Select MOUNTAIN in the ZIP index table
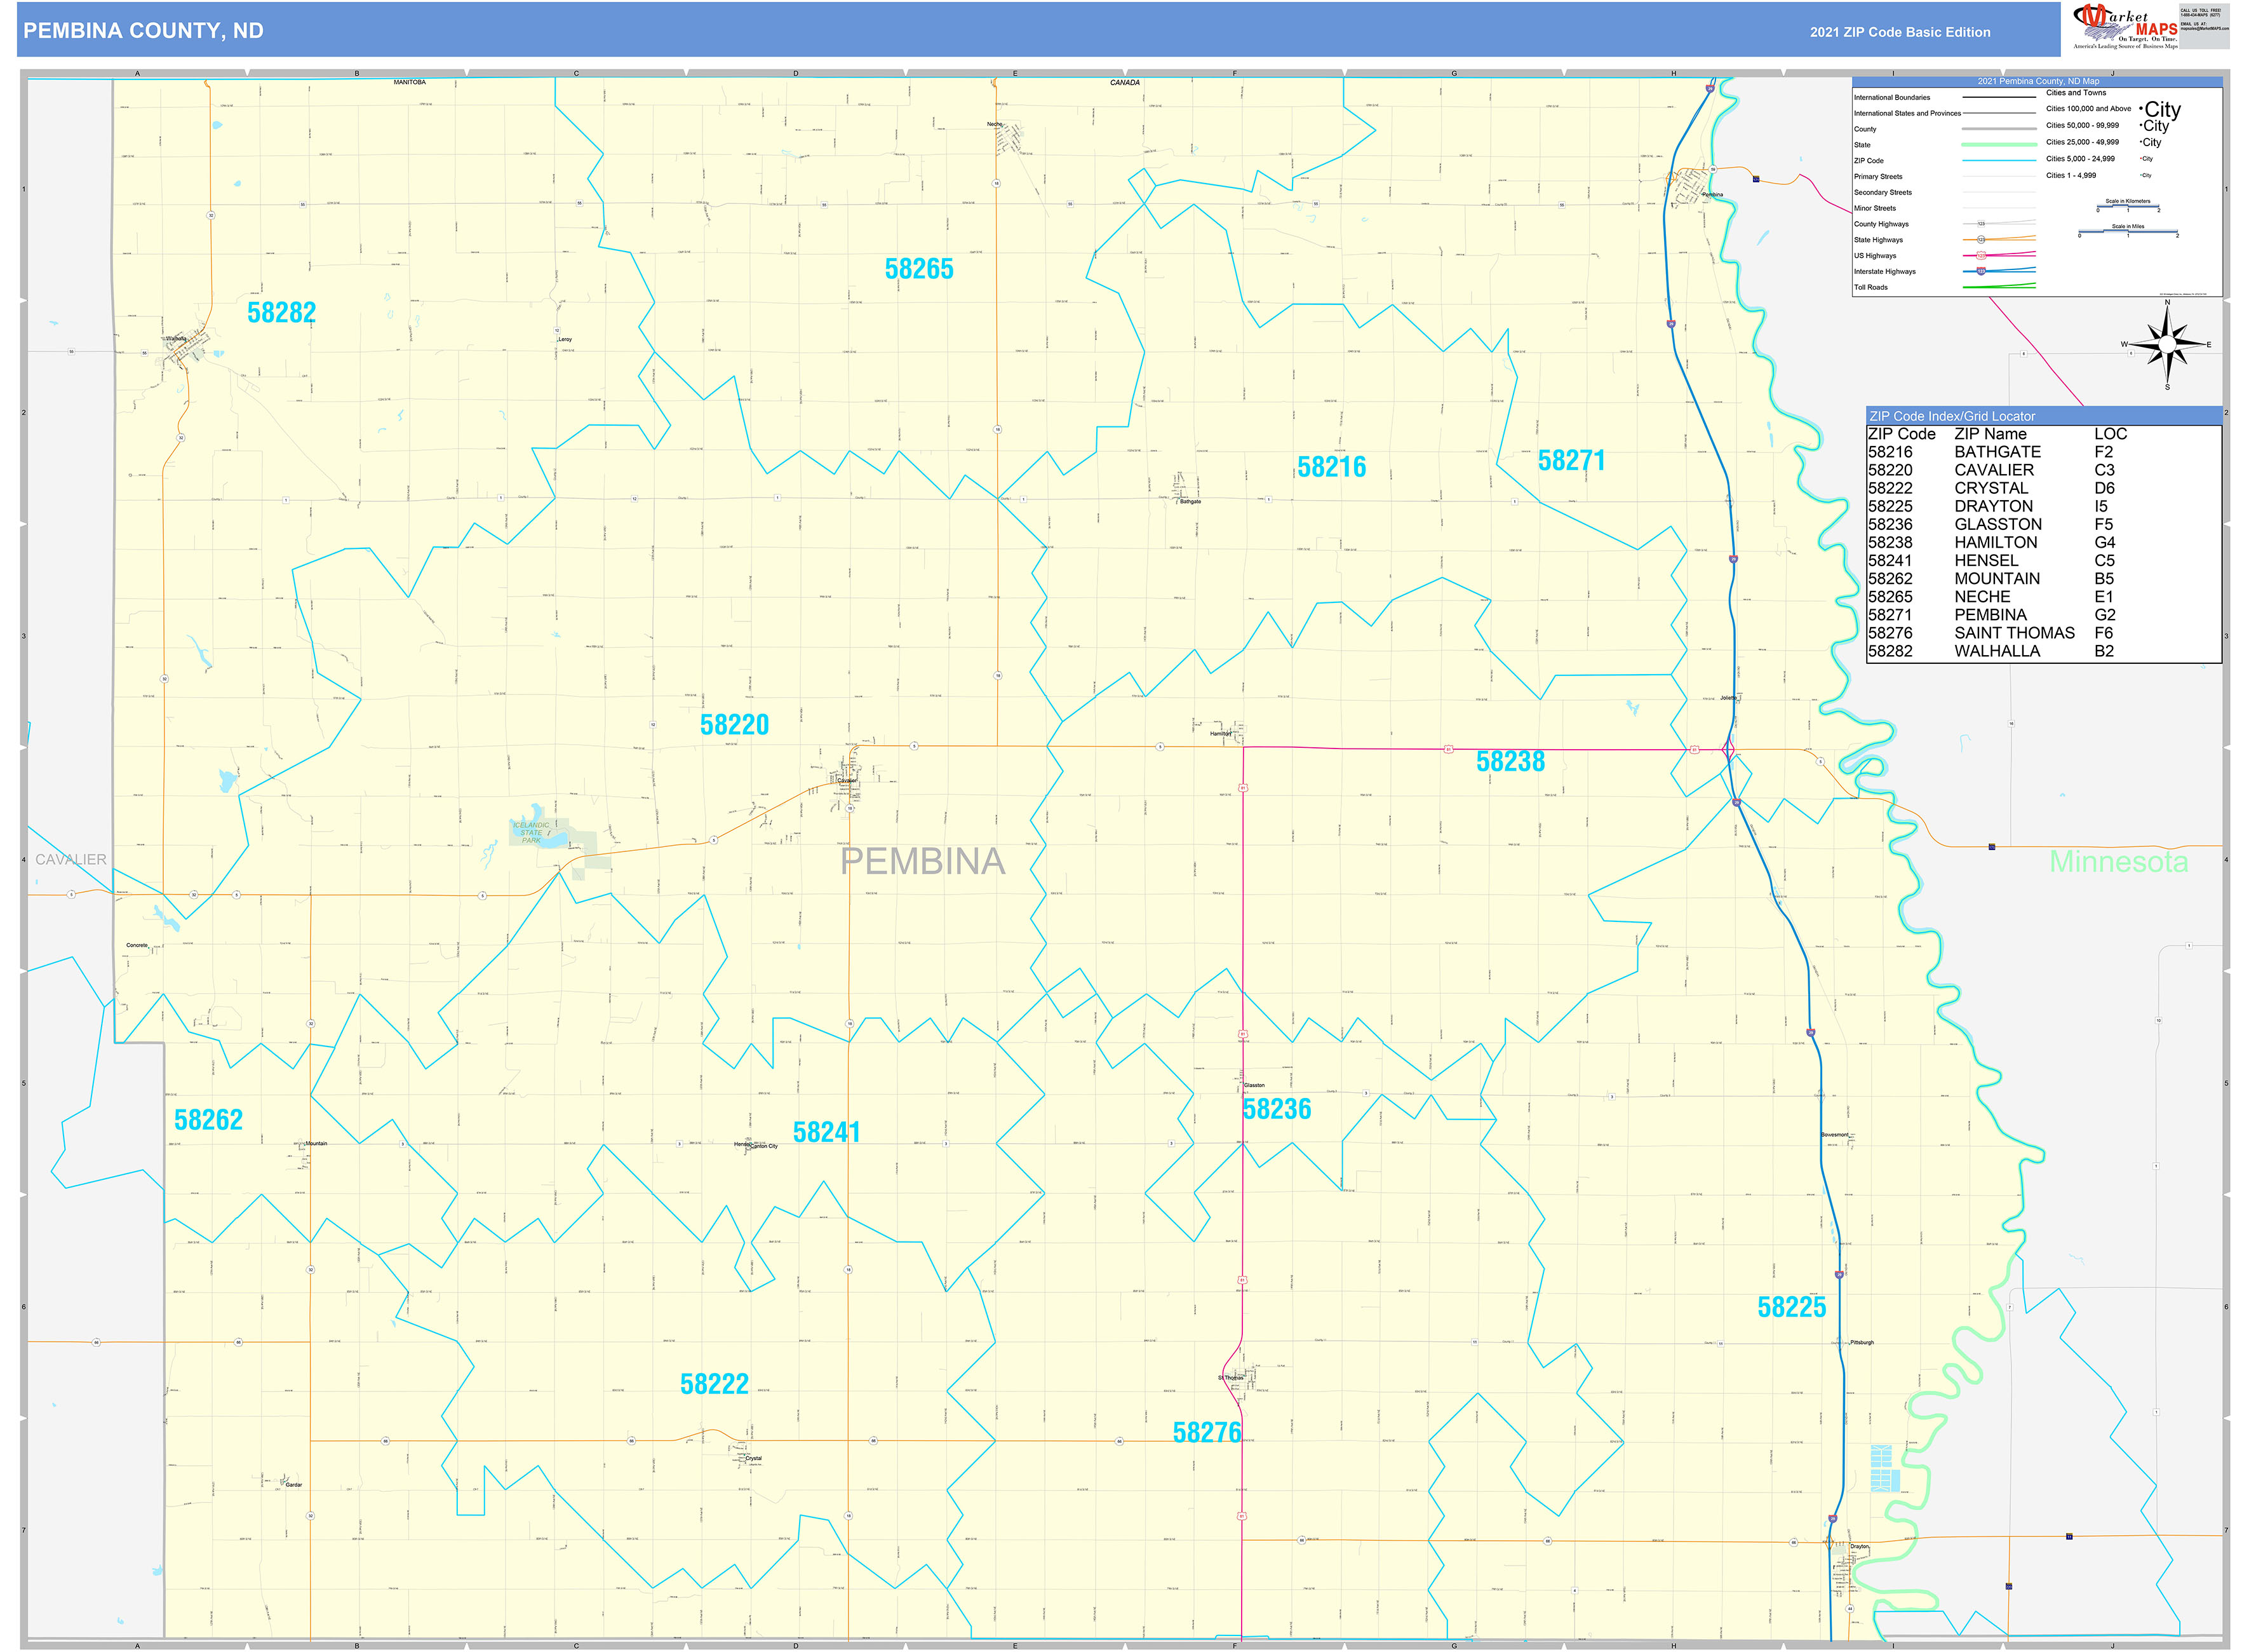The height and width of the screenshot is (1652, 2249). (1997, 579)
